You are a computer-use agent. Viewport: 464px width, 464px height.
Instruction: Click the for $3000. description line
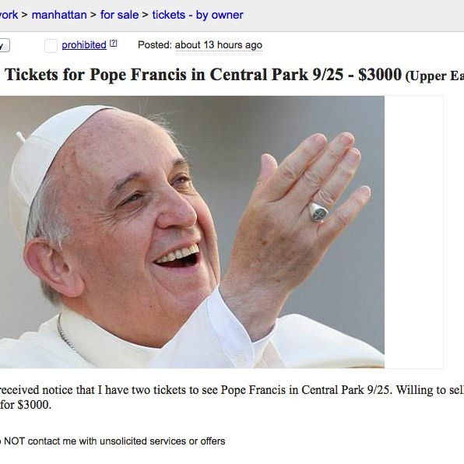[x=26, y=405]
